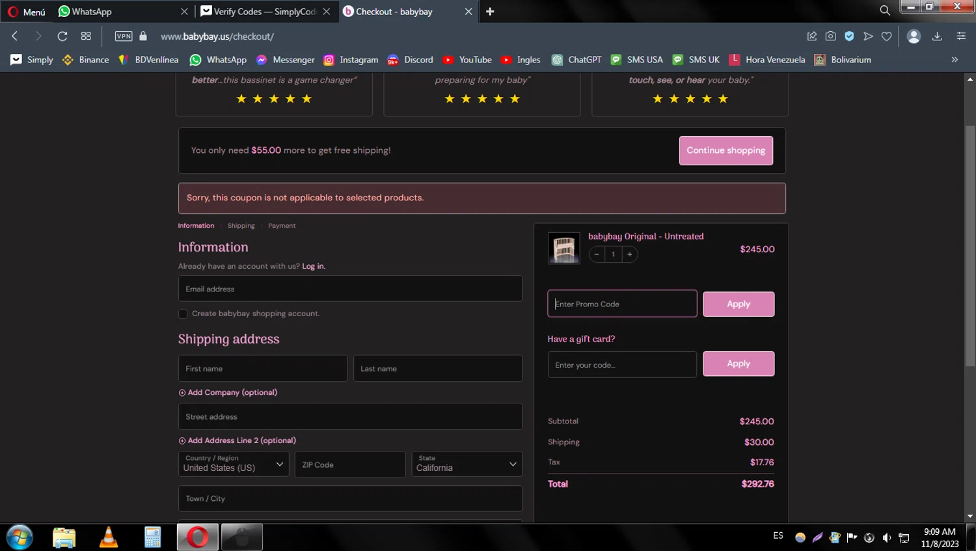Viewport: 976px width, 551px height.
Task: Launch VLC media player from the taskbar
Action: click(108, 537)
